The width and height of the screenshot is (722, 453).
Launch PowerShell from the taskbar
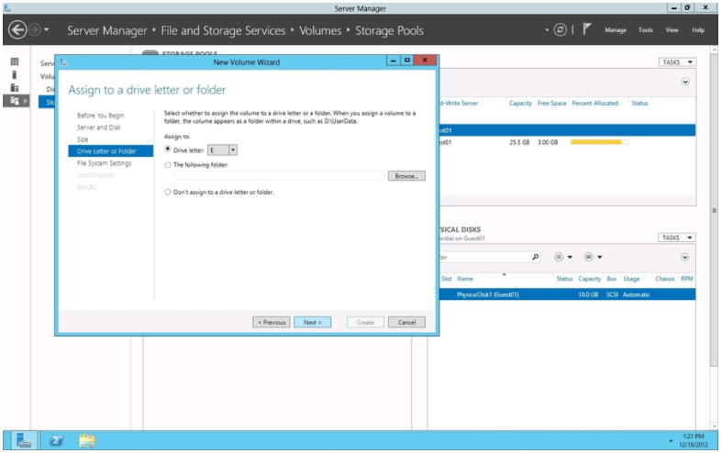(56, 441)
